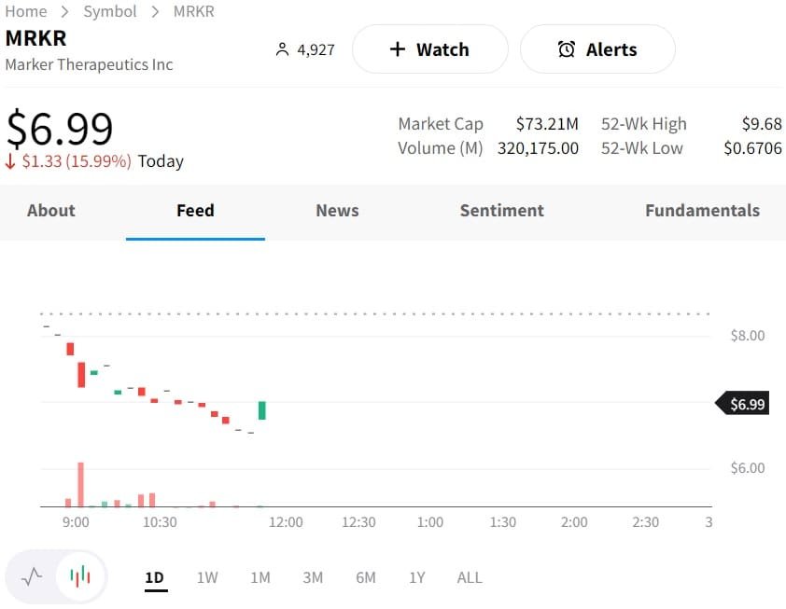
Task: Click the watchers count person icon
Action: [x=282, y=49]
